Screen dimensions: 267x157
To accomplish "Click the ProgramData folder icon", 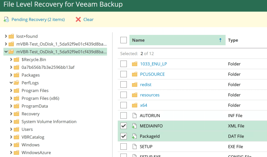I will coord(16,106).
